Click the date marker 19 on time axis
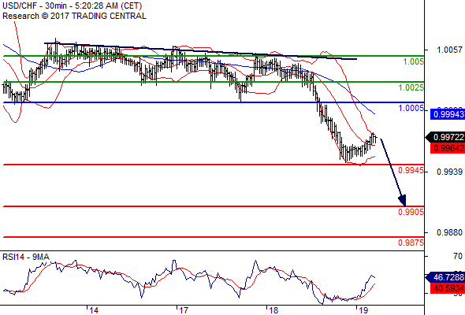Viewport: 465px width, 315px height. [x=363, y=310]
